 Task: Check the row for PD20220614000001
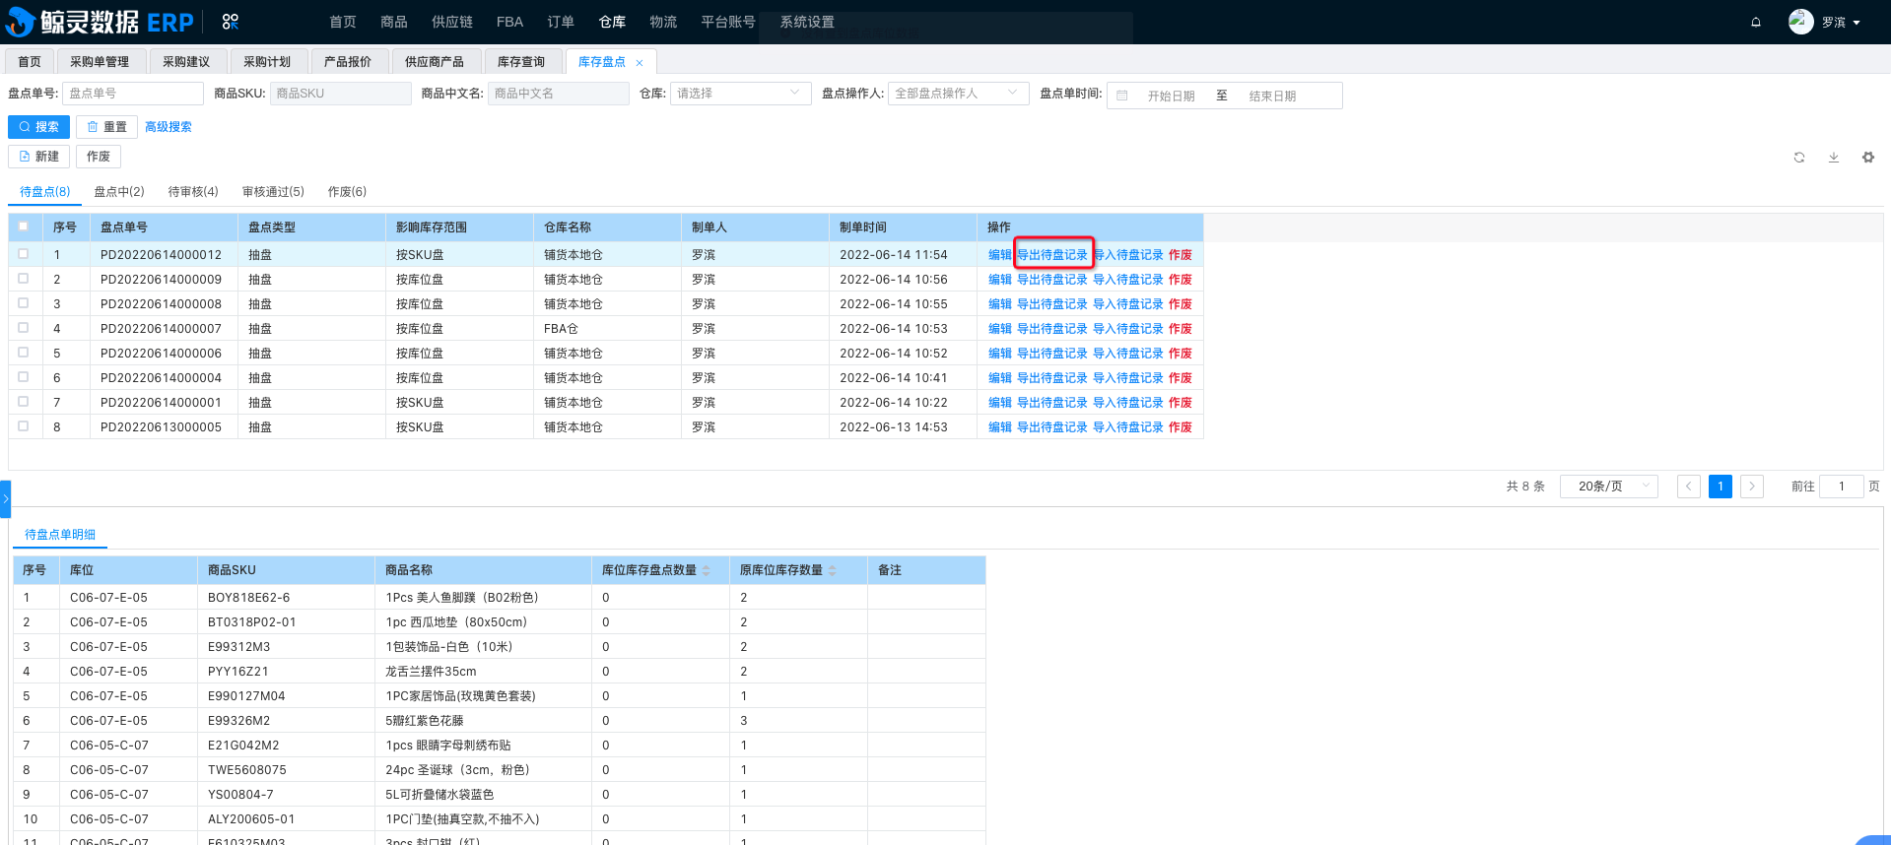point(24,402)
